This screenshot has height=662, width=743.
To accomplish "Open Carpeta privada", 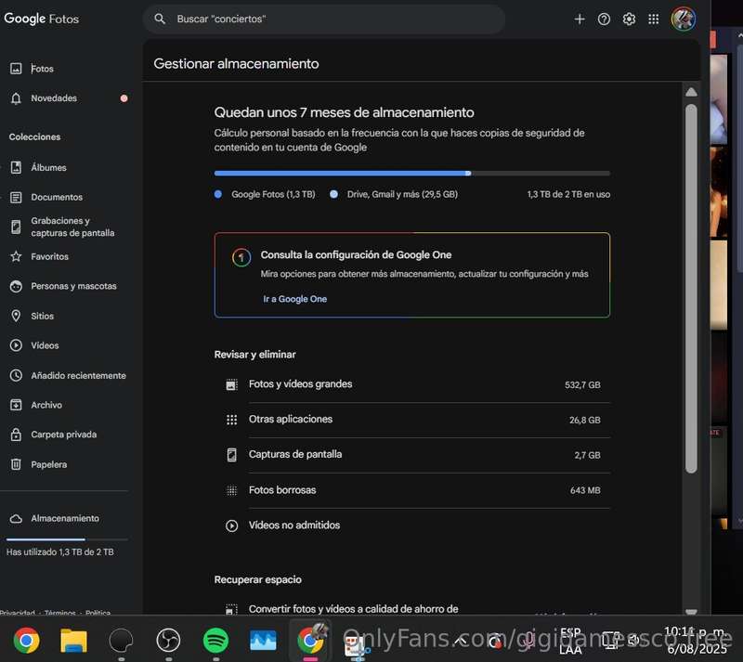I will coord(65,435).
